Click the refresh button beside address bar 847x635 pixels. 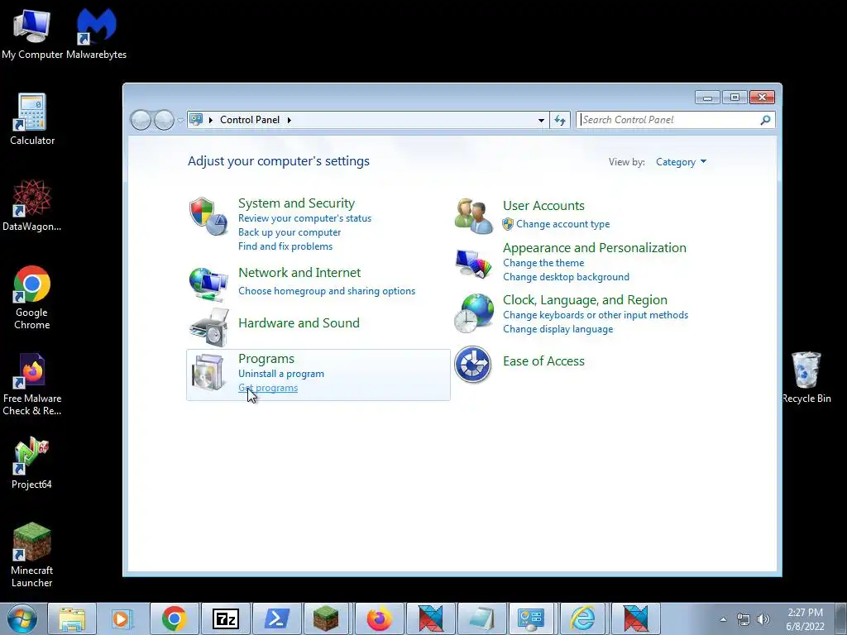pos(560,120)
